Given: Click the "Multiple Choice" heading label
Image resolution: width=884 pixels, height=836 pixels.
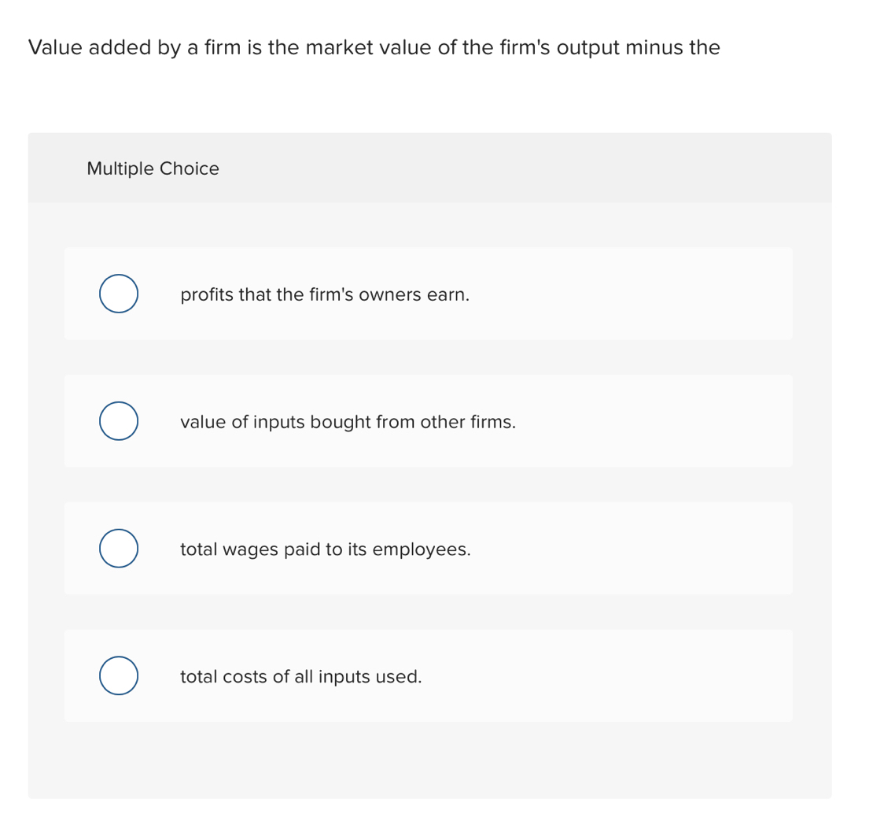Looking at the screenshot, I should pos(153,168).
